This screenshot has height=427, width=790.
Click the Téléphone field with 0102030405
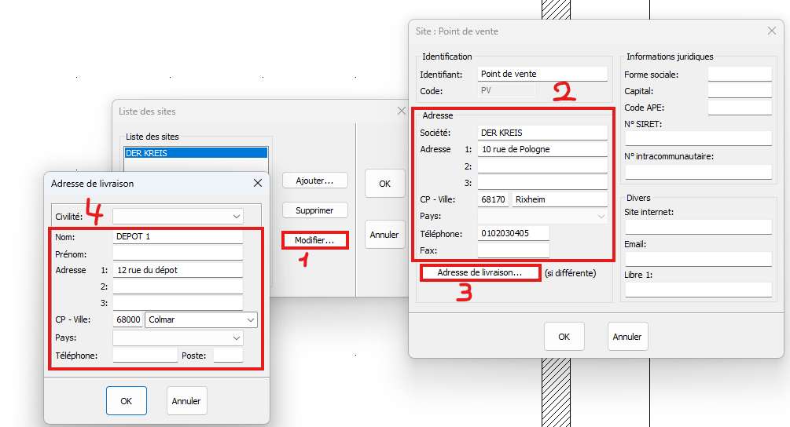click(513, 233)
